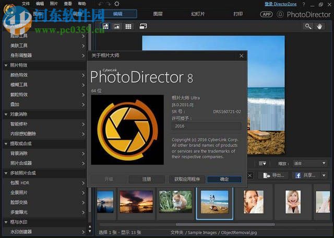This screenshot has width=334, height=238.
Task: Collapse the 对象消除 section
Action: point(6,115)
